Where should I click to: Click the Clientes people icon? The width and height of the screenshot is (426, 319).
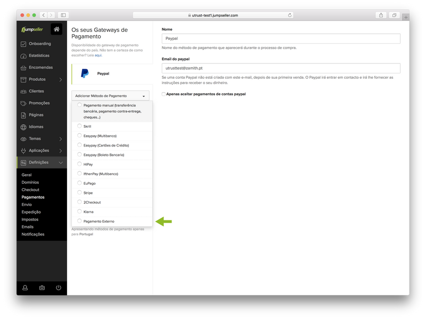pyautogui.click(x=23, y=92)
